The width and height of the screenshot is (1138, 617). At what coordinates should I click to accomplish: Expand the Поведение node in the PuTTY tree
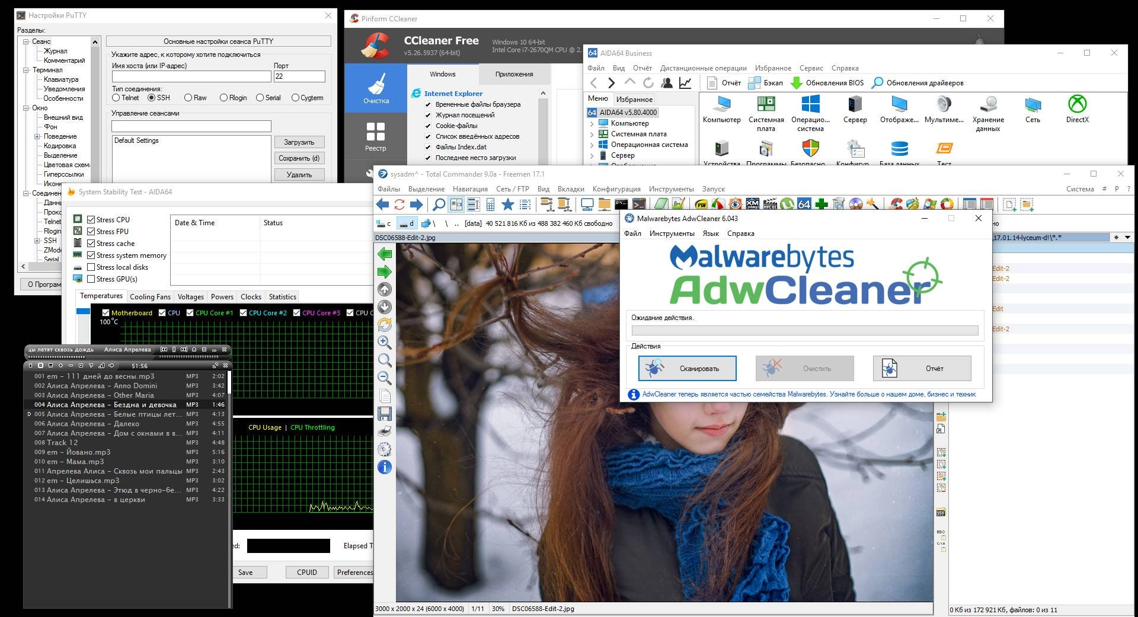pos(37,136)
